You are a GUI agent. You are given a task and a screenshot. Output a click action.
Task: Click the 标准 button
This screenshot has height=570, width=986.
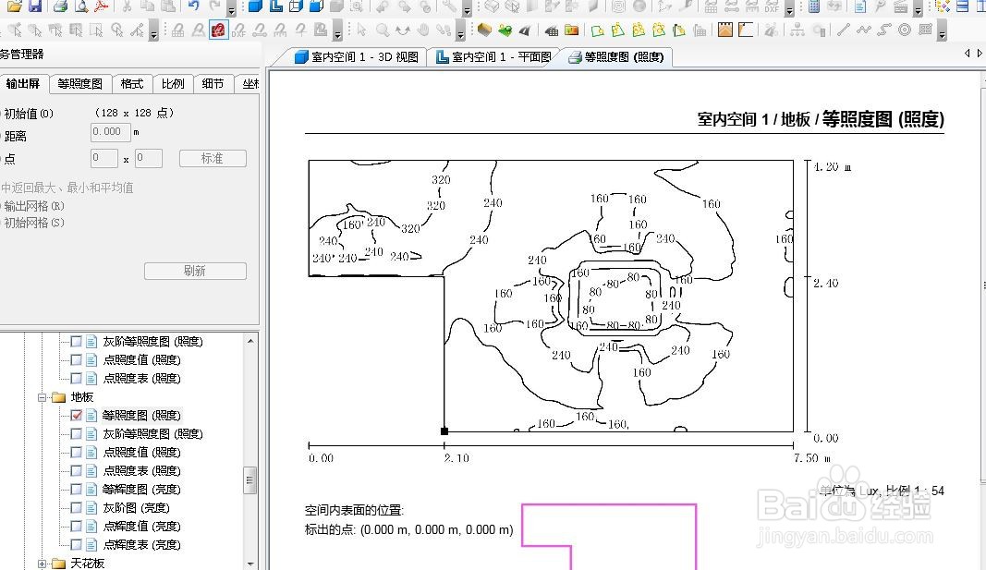[213, 158]
